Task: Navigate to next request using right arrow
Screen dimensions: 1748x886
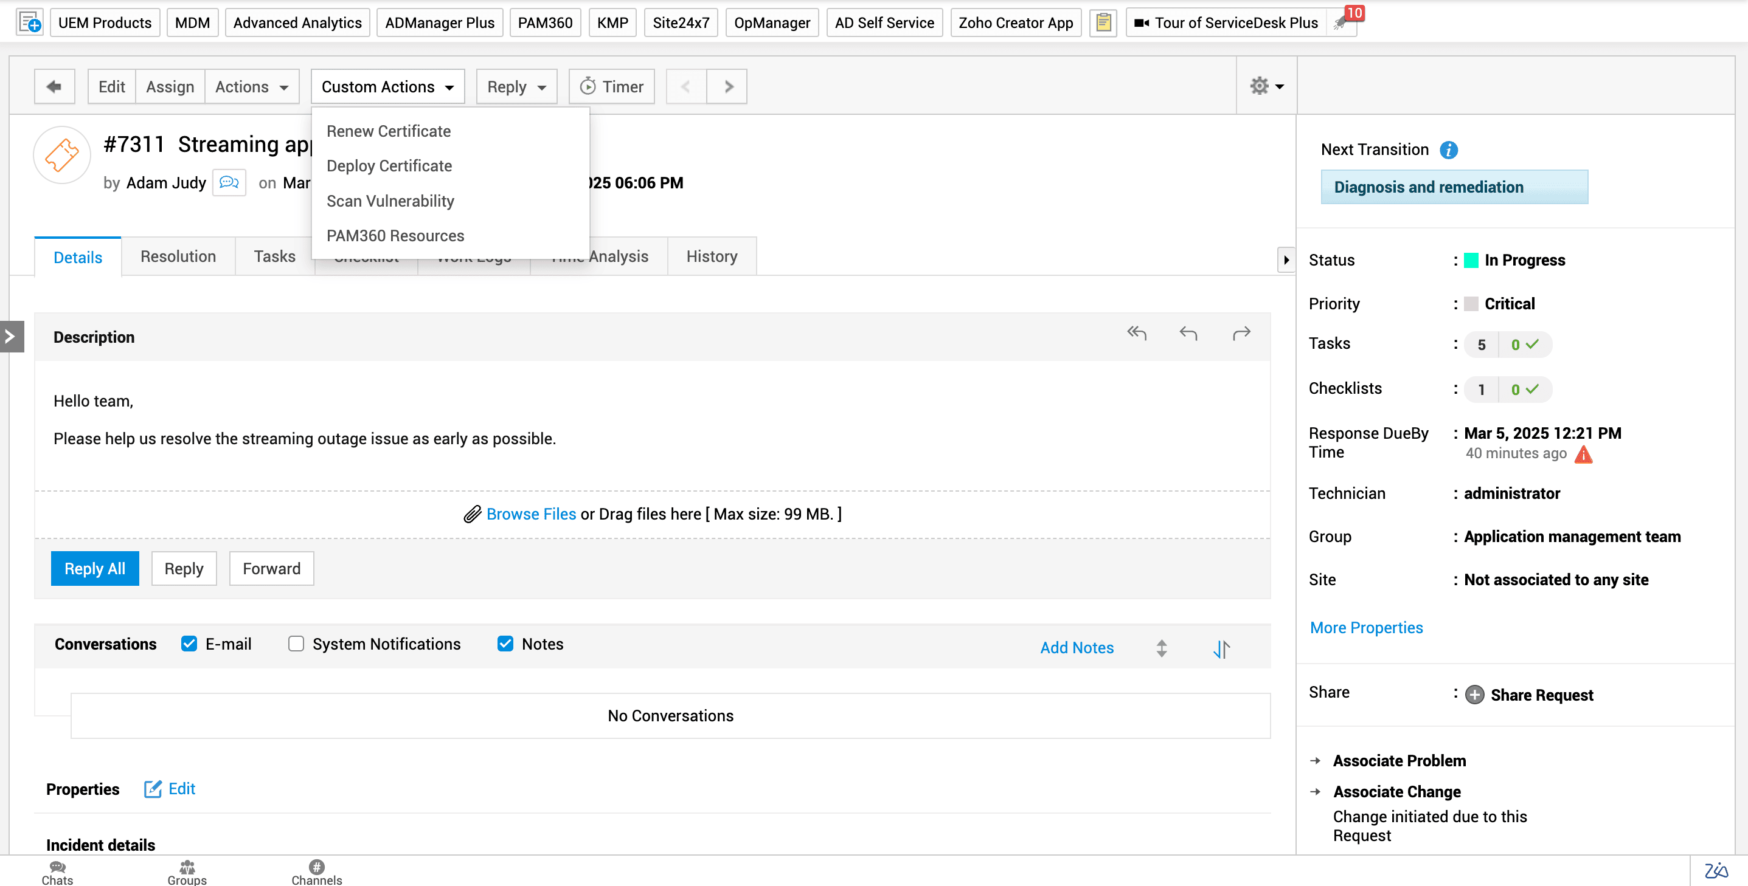Action: pos(727,86)
